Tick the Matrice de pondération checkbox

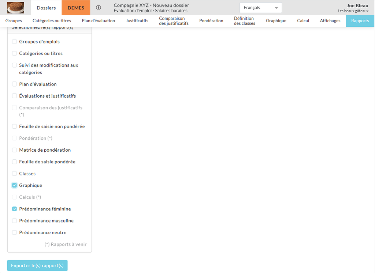tap(15, 150)
